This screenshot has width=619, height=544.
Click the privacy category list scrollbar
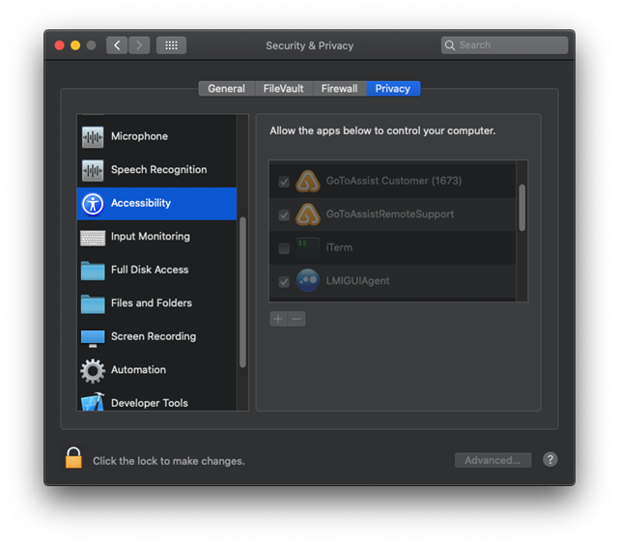[x=242, y=293]
